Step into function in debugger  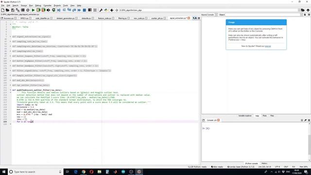click(69, 10)
